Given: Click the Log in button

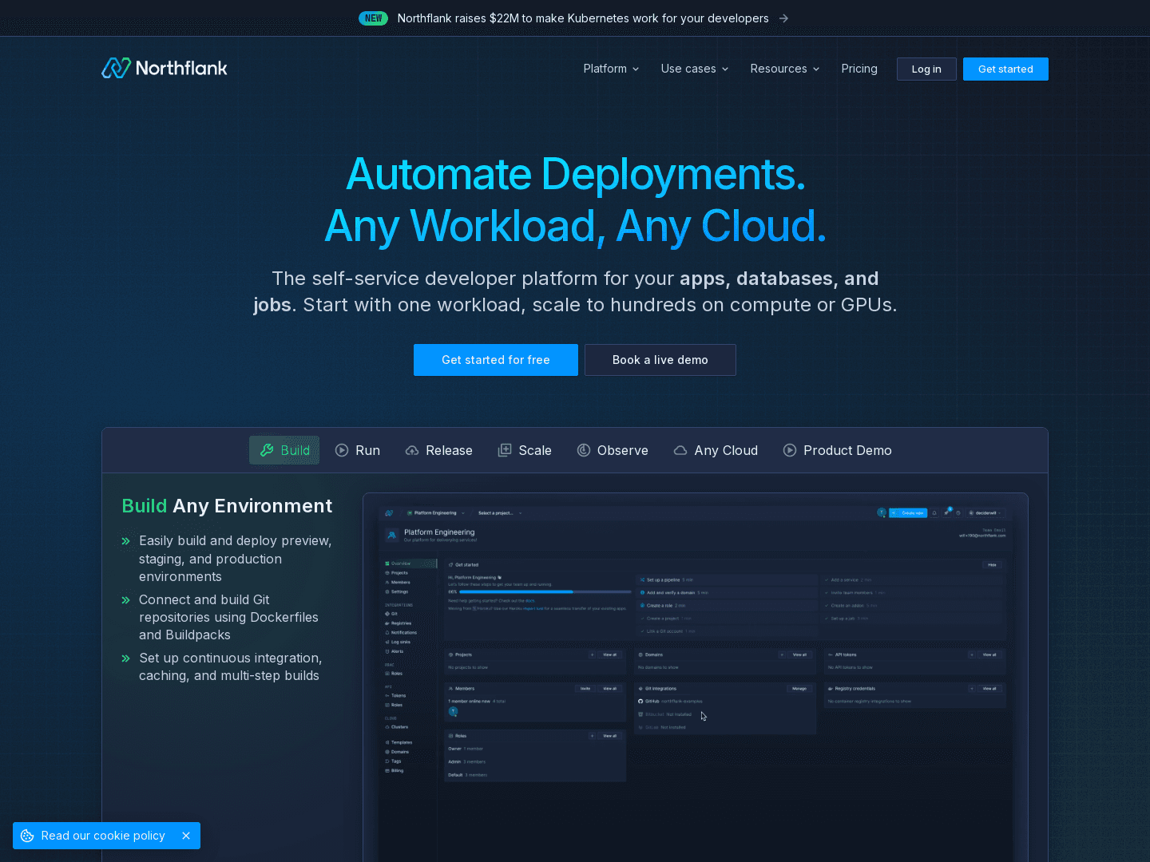Looking at the screenshot, I should (926, 69).
